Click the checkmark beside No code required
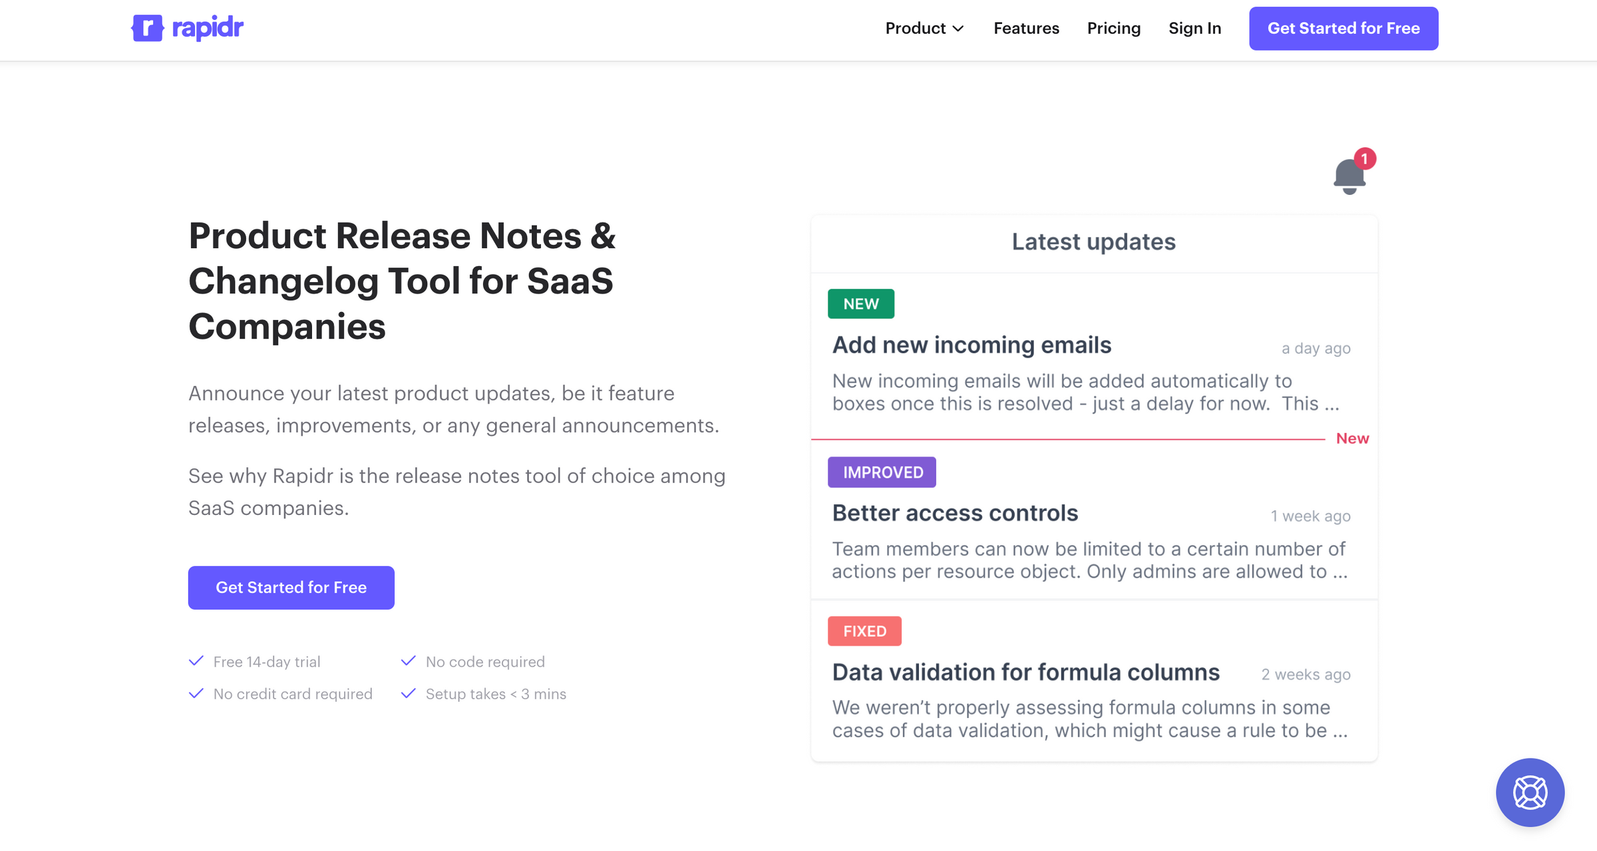Image resolution: width=1597 pixels, height=851 pixels. point(408,661)
